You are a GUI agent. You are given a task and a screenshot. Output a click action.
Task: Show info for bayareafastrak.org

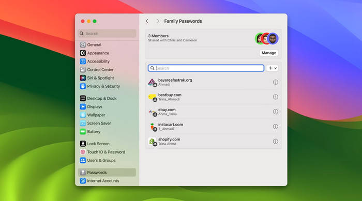click(x=276, y=82)
